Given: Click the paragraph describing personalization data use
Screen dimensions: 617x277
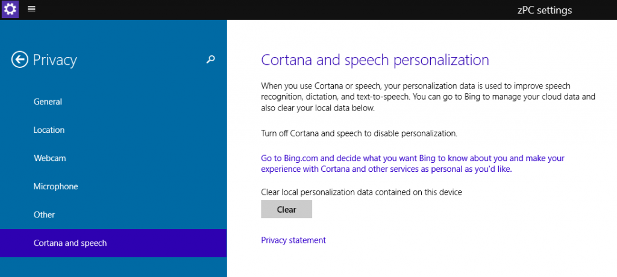Looking at the screenshot, I should [x=428, y=97].
